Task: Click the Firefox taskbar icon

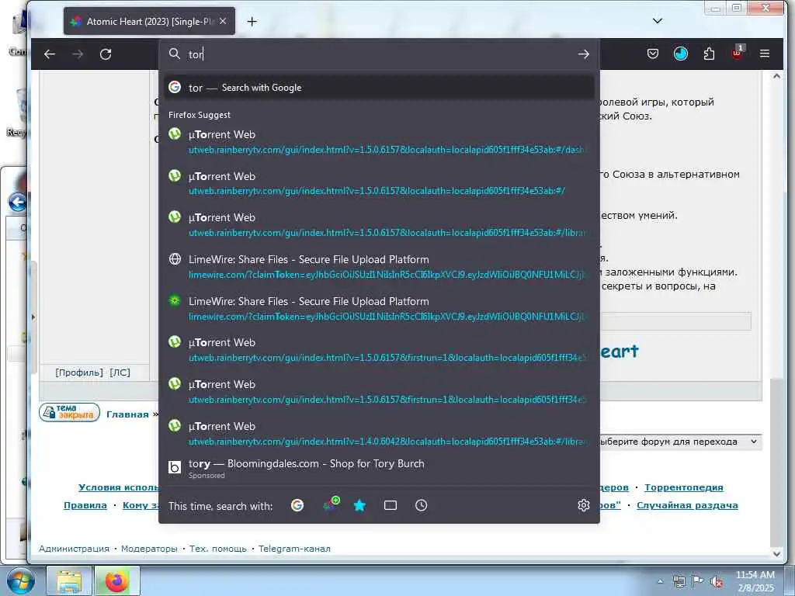Action: tap(116, 582)
